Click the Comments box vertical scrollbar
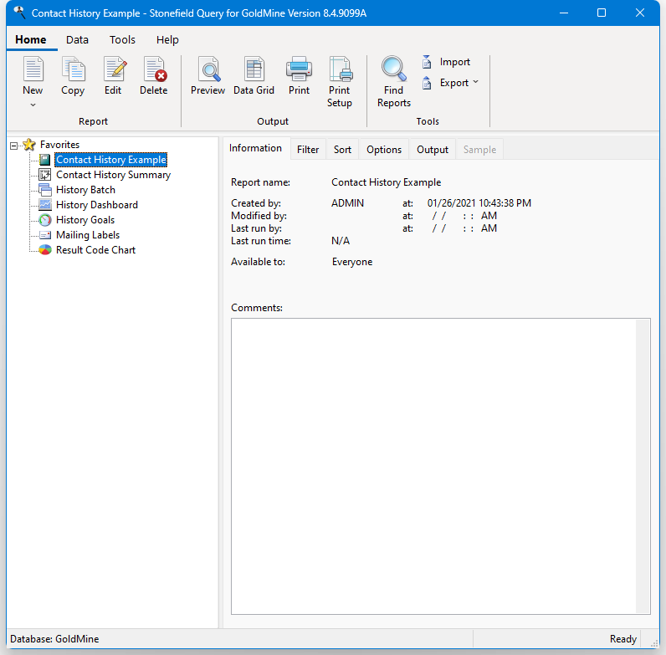666x655 pixels. [643, 466]
